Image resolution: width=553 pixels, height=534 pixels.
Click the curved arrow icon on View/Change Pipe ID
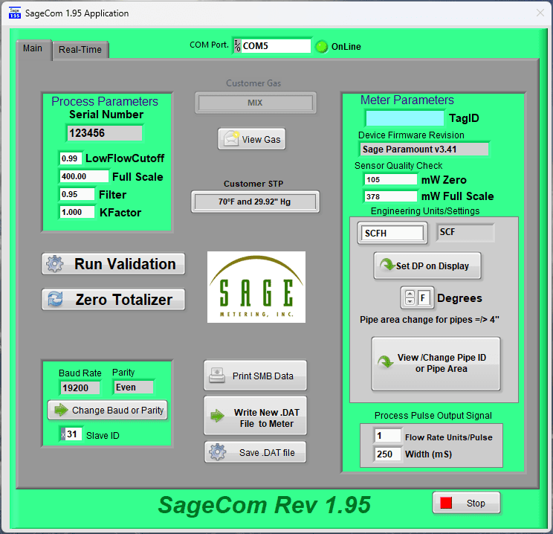(x=386, y=361)
